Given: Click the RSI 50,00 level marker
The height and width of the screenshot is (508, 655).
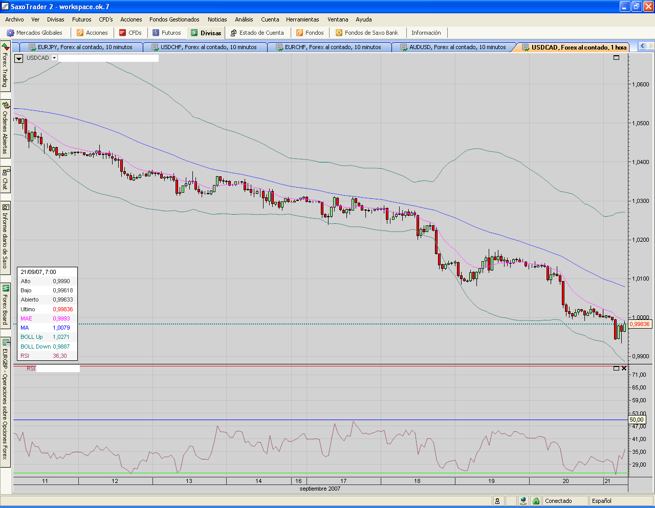Looking at the screenshot, I should pos(636,420).
